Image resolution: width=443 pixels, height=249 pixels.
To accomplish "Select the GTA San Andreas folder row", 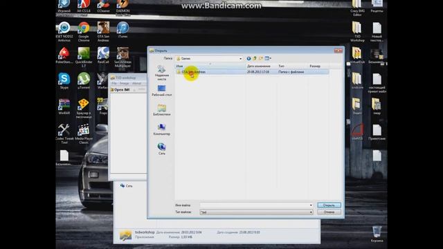I will (x=252, y=72).
